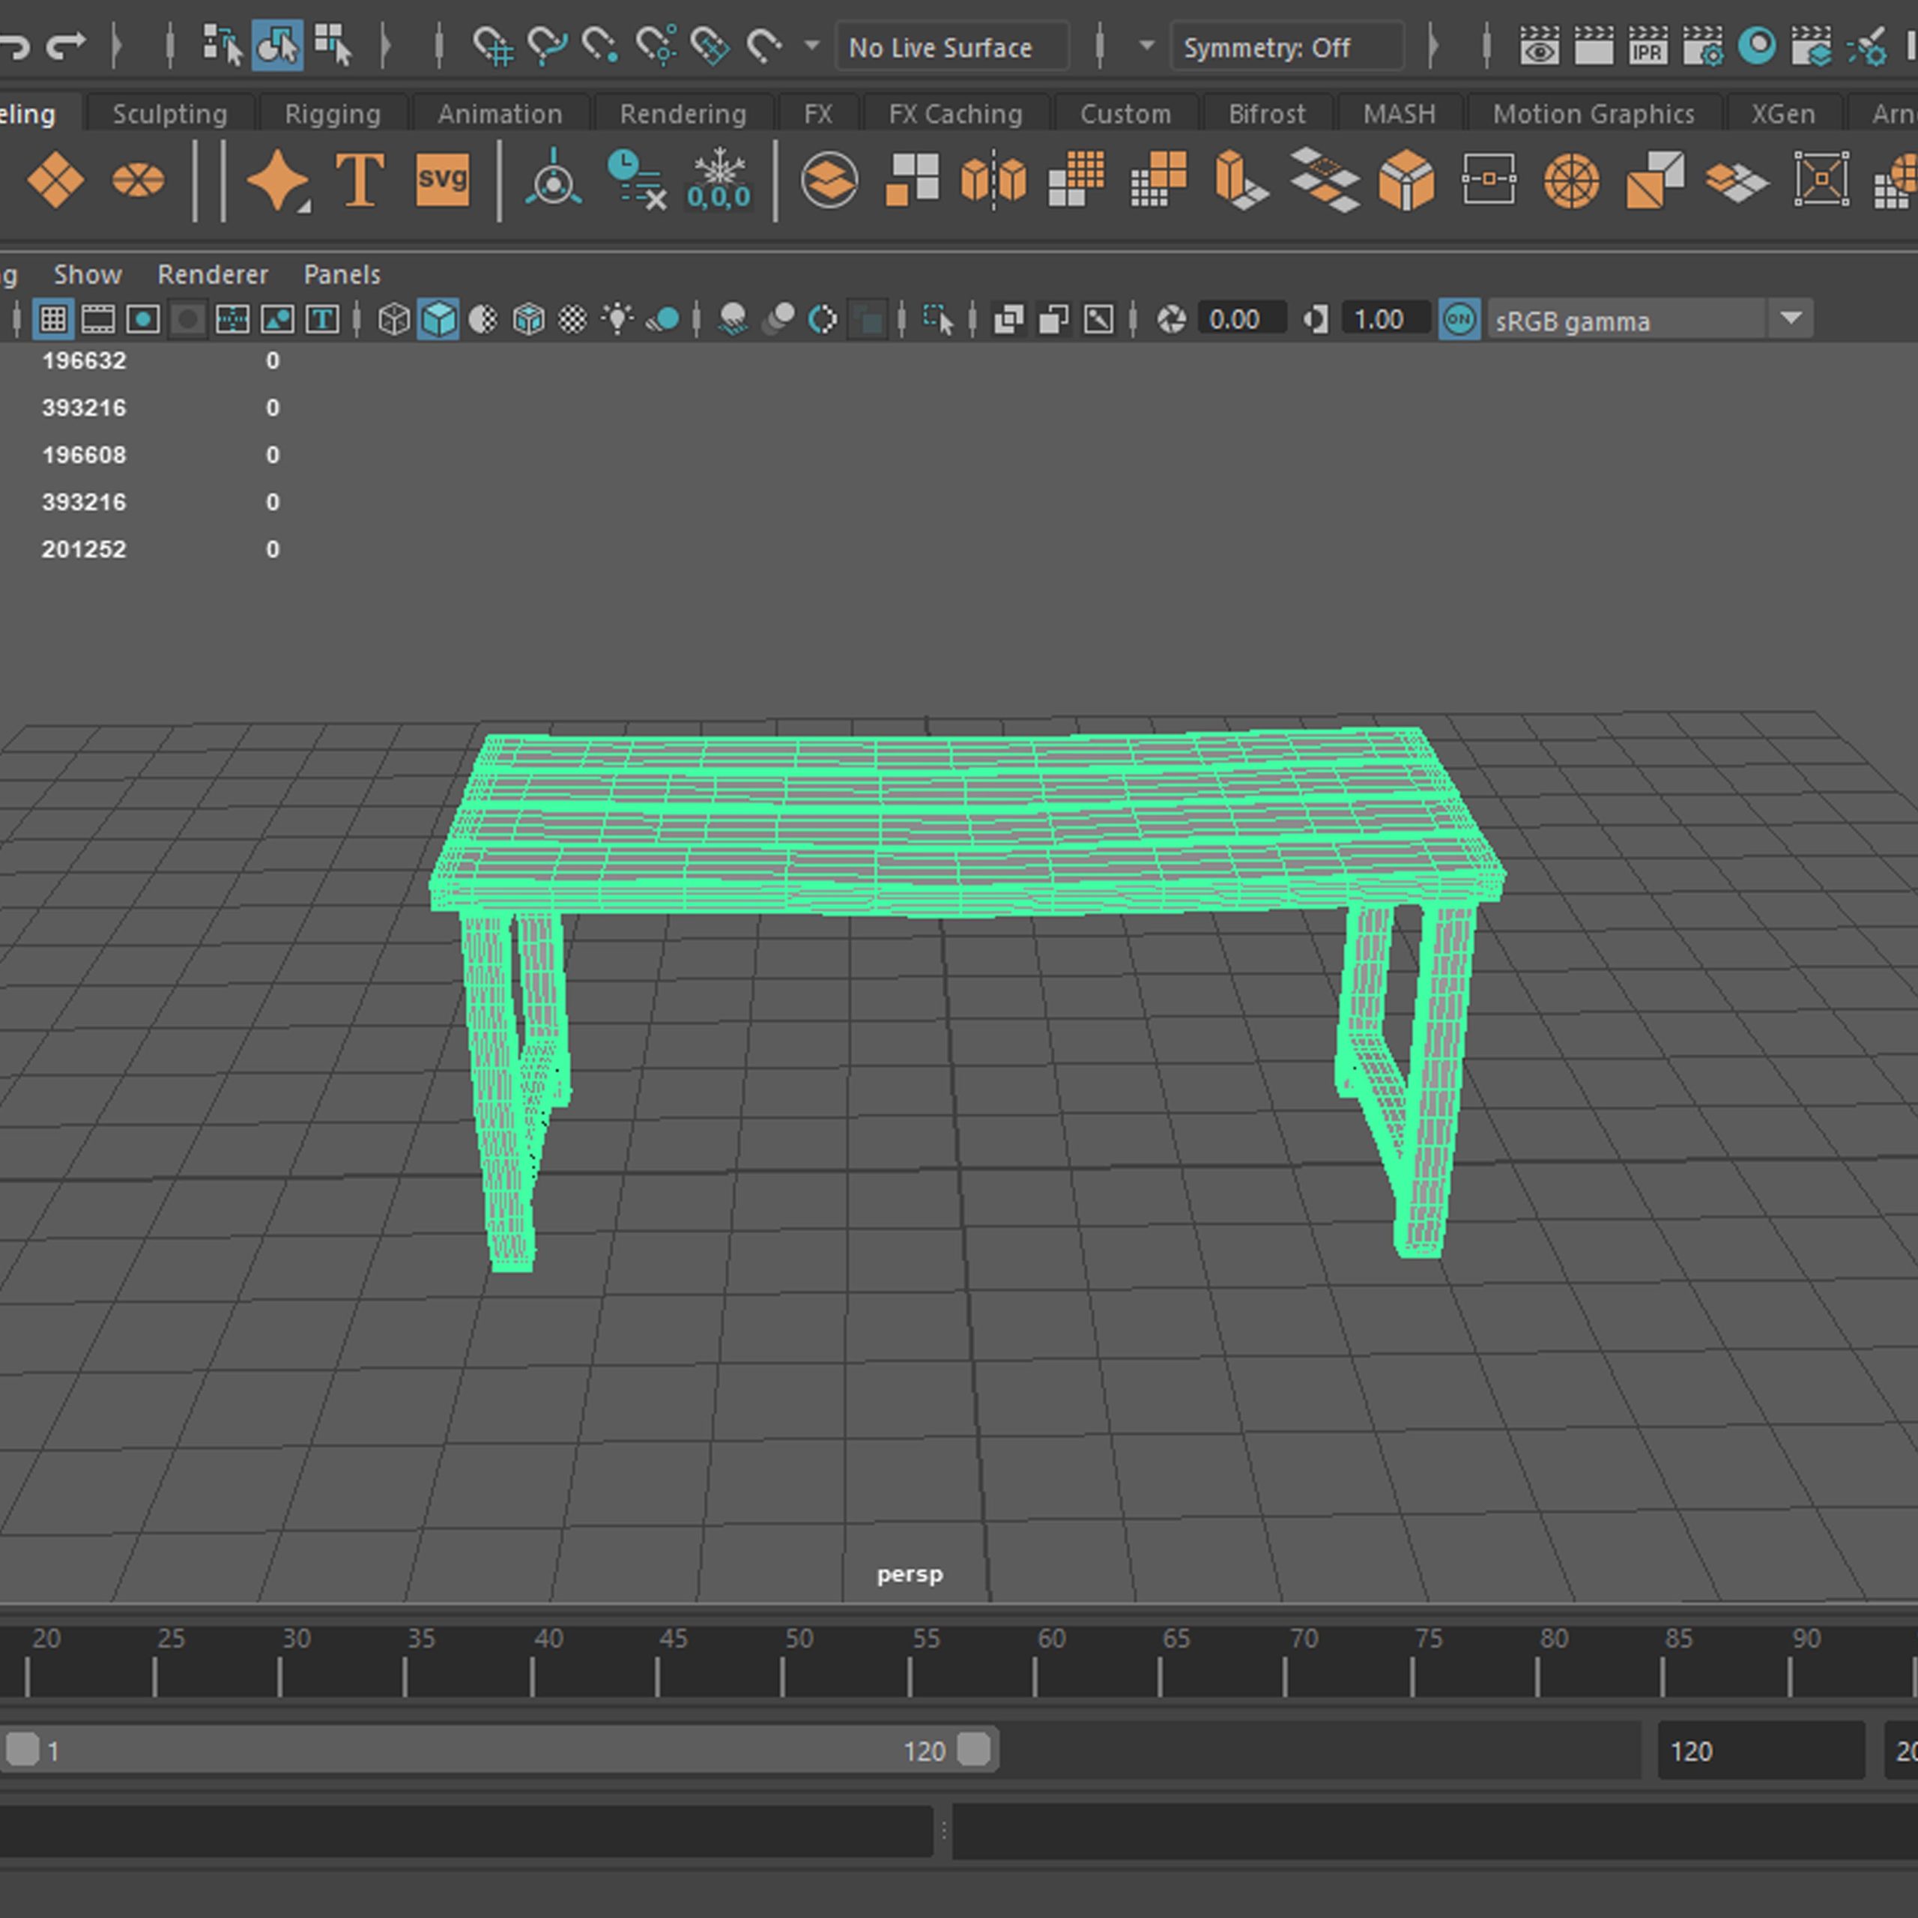Open the Show panel menu
The height and width of the screenshot is (1918, 1918).
click(88, 275)
